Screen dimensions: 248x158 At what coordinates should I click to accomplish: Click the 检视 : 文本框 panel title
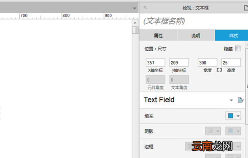coord(196,8)
